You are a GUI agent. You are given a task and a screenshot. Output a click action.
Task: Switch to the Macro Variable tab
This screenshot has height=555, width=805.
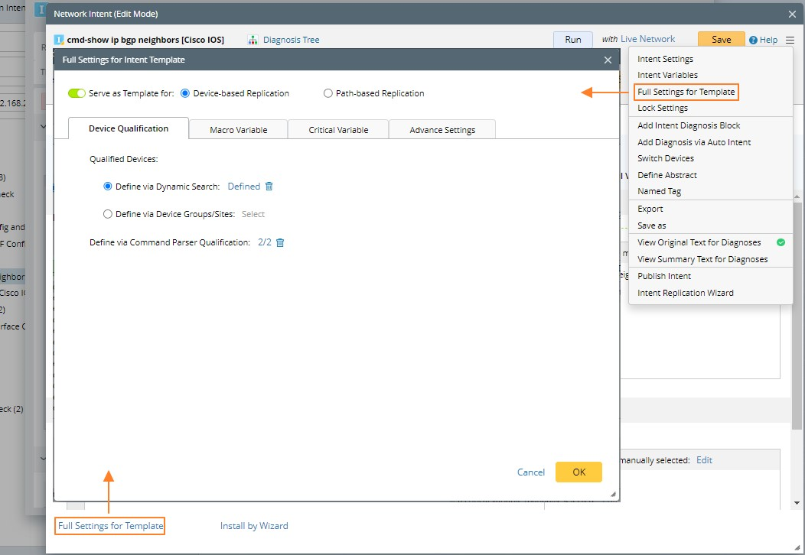pyautogui.click(x=238, y=130)
